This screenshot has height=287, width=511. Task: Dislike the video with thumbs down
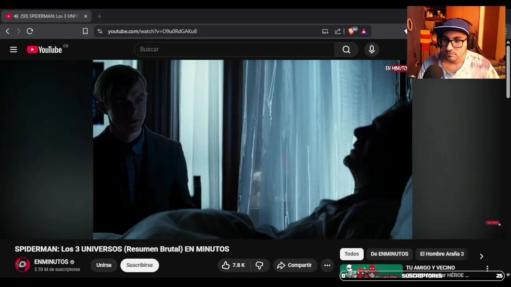point(259,265)
